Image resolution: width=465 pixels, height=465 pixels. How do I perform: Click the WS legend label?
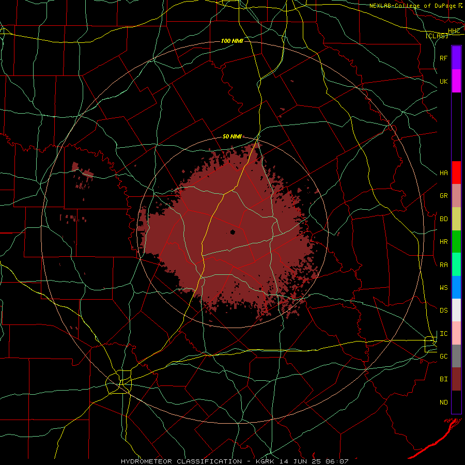click(443, 288)
